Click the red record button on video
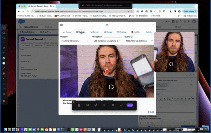211x133 pixels. tap(107, 71)
